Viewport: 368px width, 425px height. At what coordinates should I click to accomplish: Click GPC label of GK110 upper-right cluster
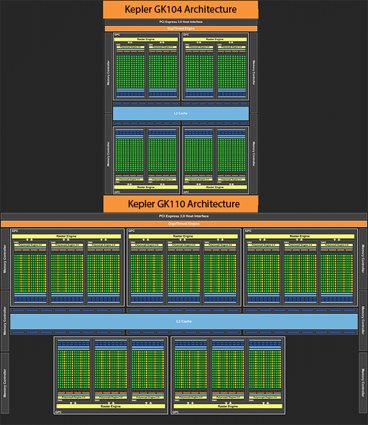pos(248,231)
